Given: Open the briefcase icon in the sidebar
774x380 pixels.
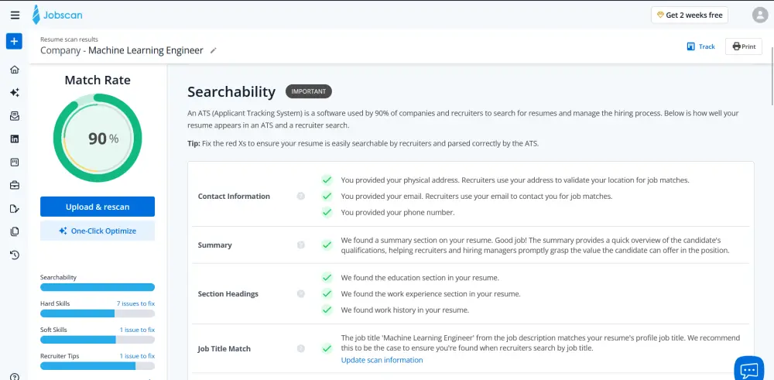Looking at the screenshot, I should click(x=14, y=185).
